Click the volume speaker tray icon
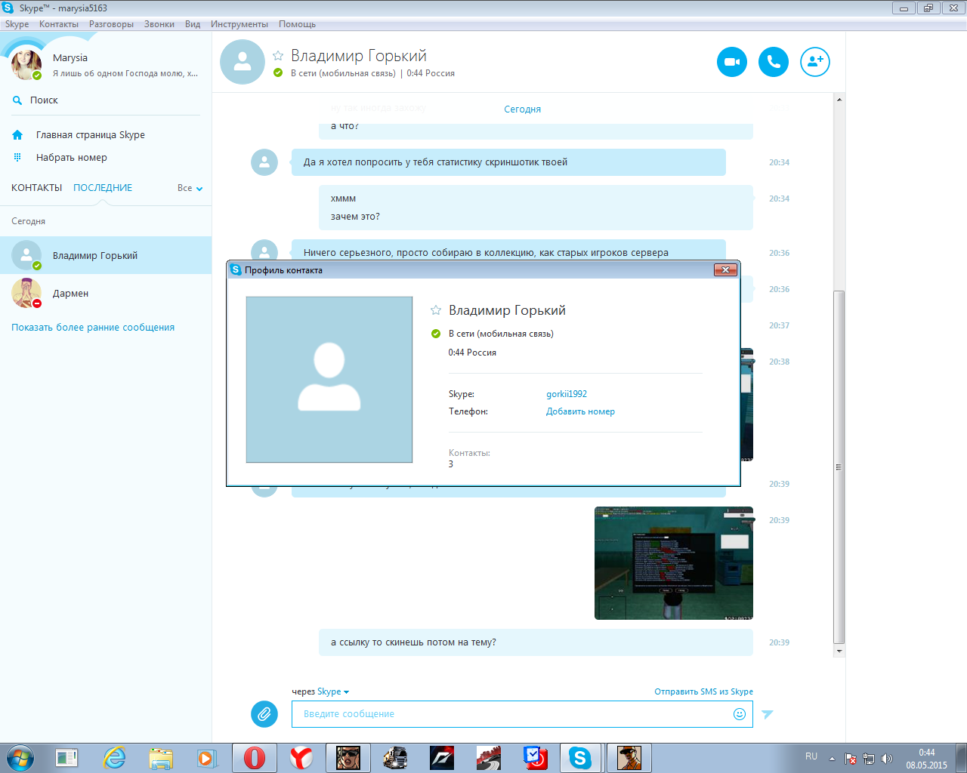967x773 pixels. 887,759
